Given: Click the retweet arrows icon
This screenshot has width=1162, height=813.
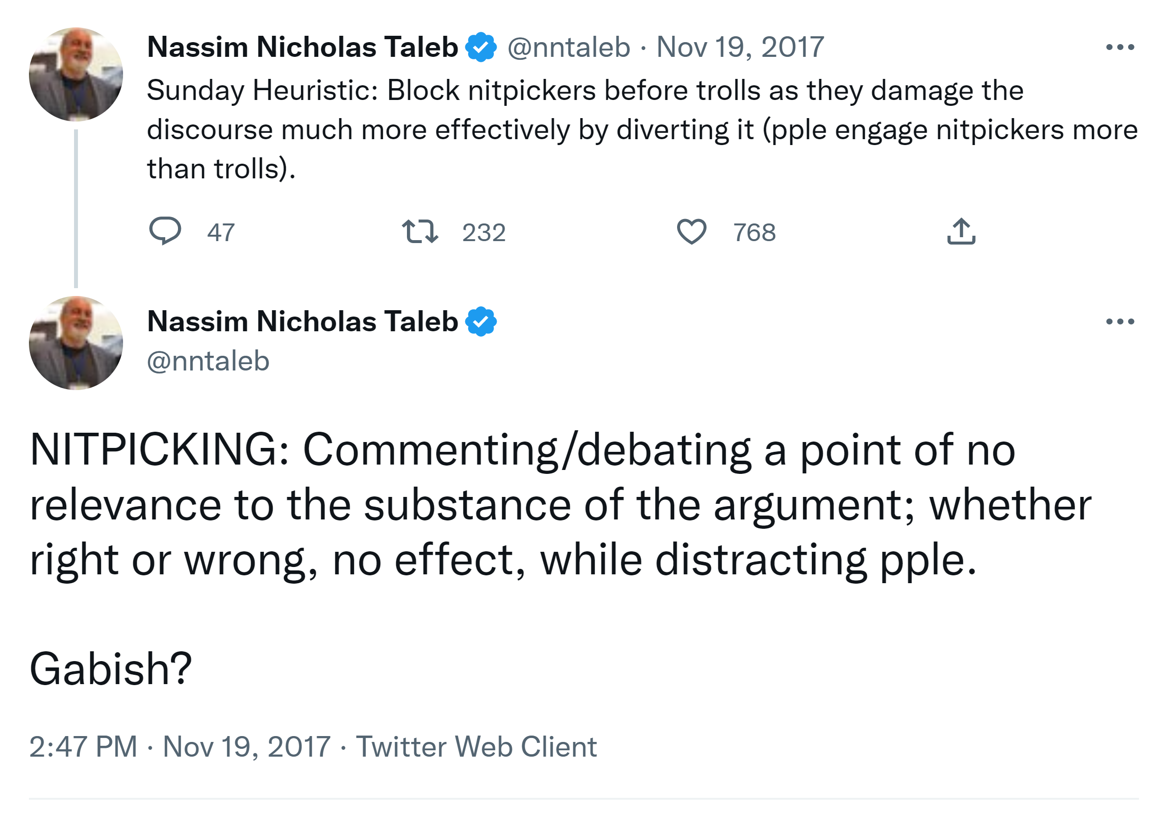Looking at the screenshot, I should point(420,232).
